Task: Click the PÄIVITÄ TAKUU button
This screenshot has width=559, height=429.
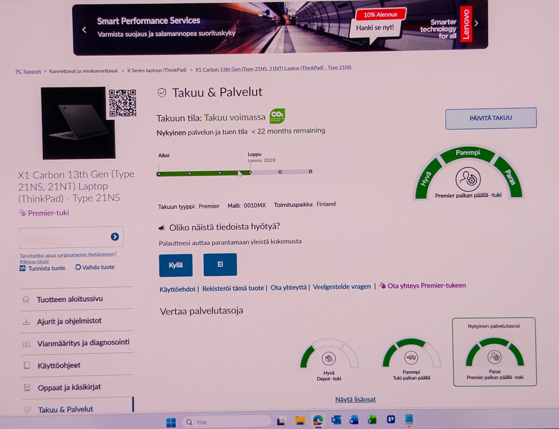Action: click(491, 118)
